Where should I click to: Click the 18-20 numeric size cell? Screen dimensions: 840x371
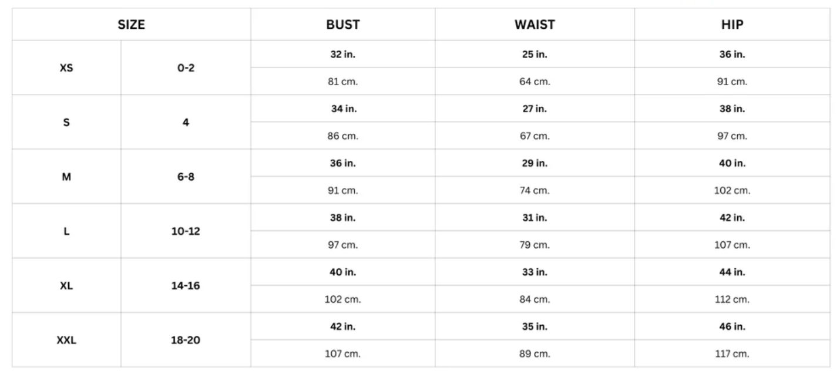pos(186,340)
